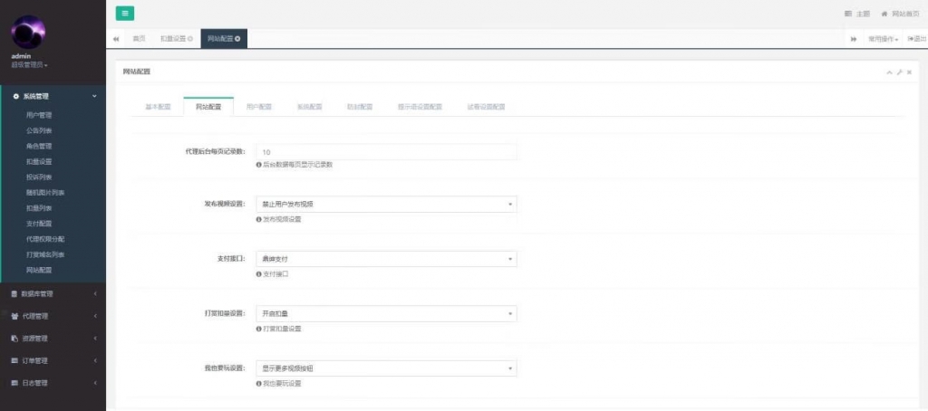Collapse the 网站配置 panel with the chevron-up icon

[x=889, y=72]
